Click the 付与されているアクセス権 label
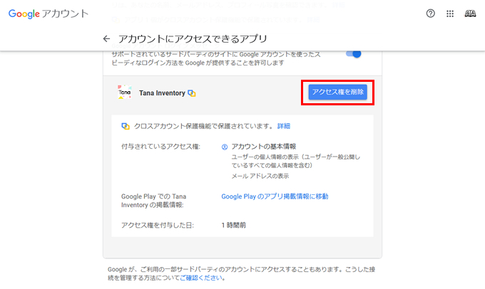Viewport: 485px width, 289px height. coord(161,147)
